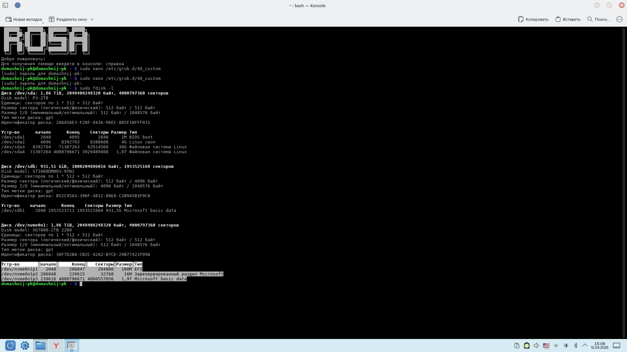Click Копировать in the toolbar

[x=533, y=20]
